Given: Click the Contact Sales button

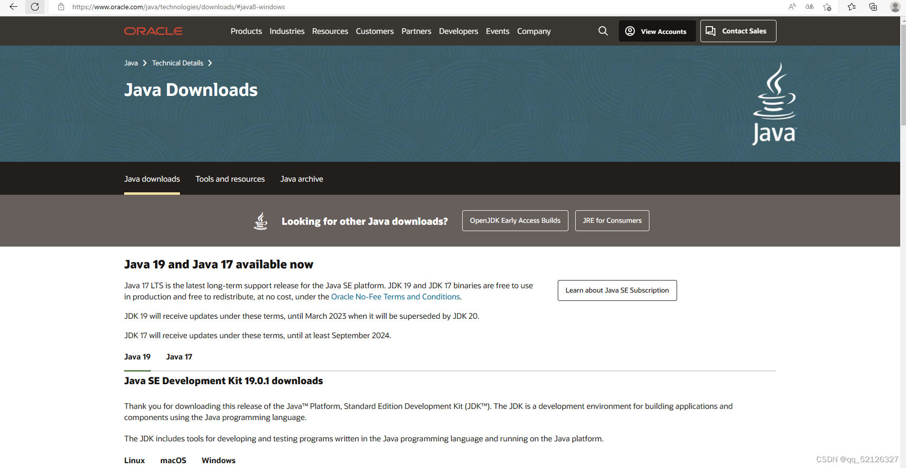Looking at the screenshot, I should tap(738, 31).
